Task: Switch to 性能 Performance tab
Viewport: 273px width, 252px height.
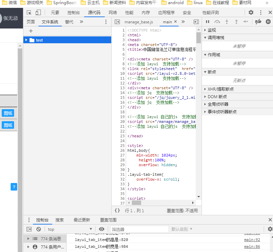Action: coord(129,12)
